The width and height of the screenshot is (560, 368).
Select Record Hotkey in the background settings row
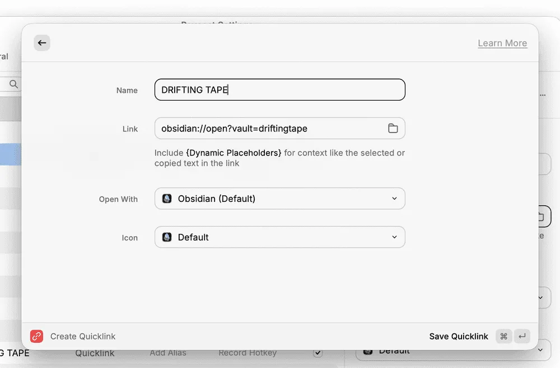248,353
